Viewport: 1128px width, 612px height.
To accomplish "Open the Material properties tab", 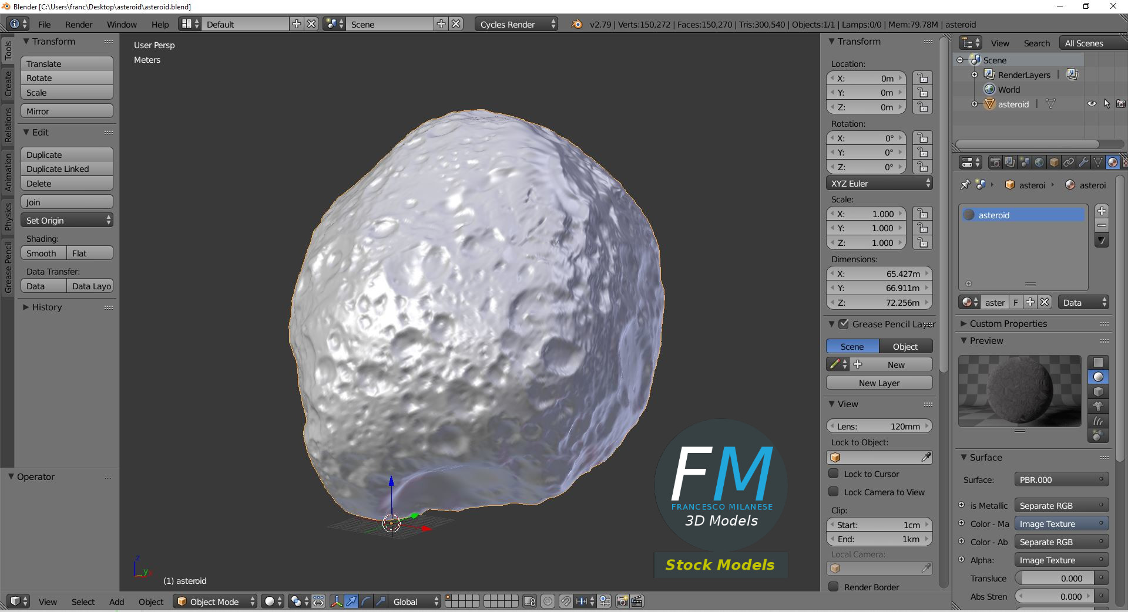I will pyautogui.click(x=1113, y=163).
